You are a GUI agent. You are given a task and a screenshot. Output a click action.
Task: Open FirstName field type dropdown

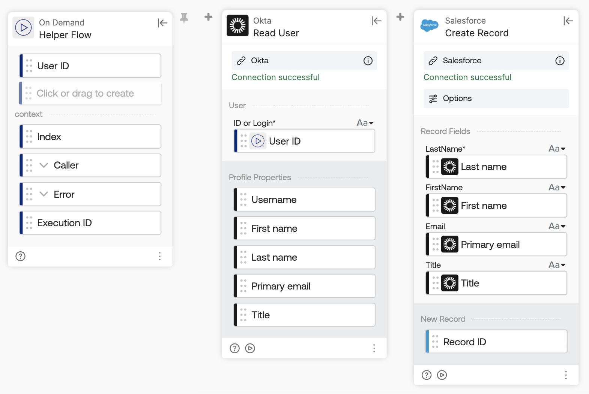[557, 187]
